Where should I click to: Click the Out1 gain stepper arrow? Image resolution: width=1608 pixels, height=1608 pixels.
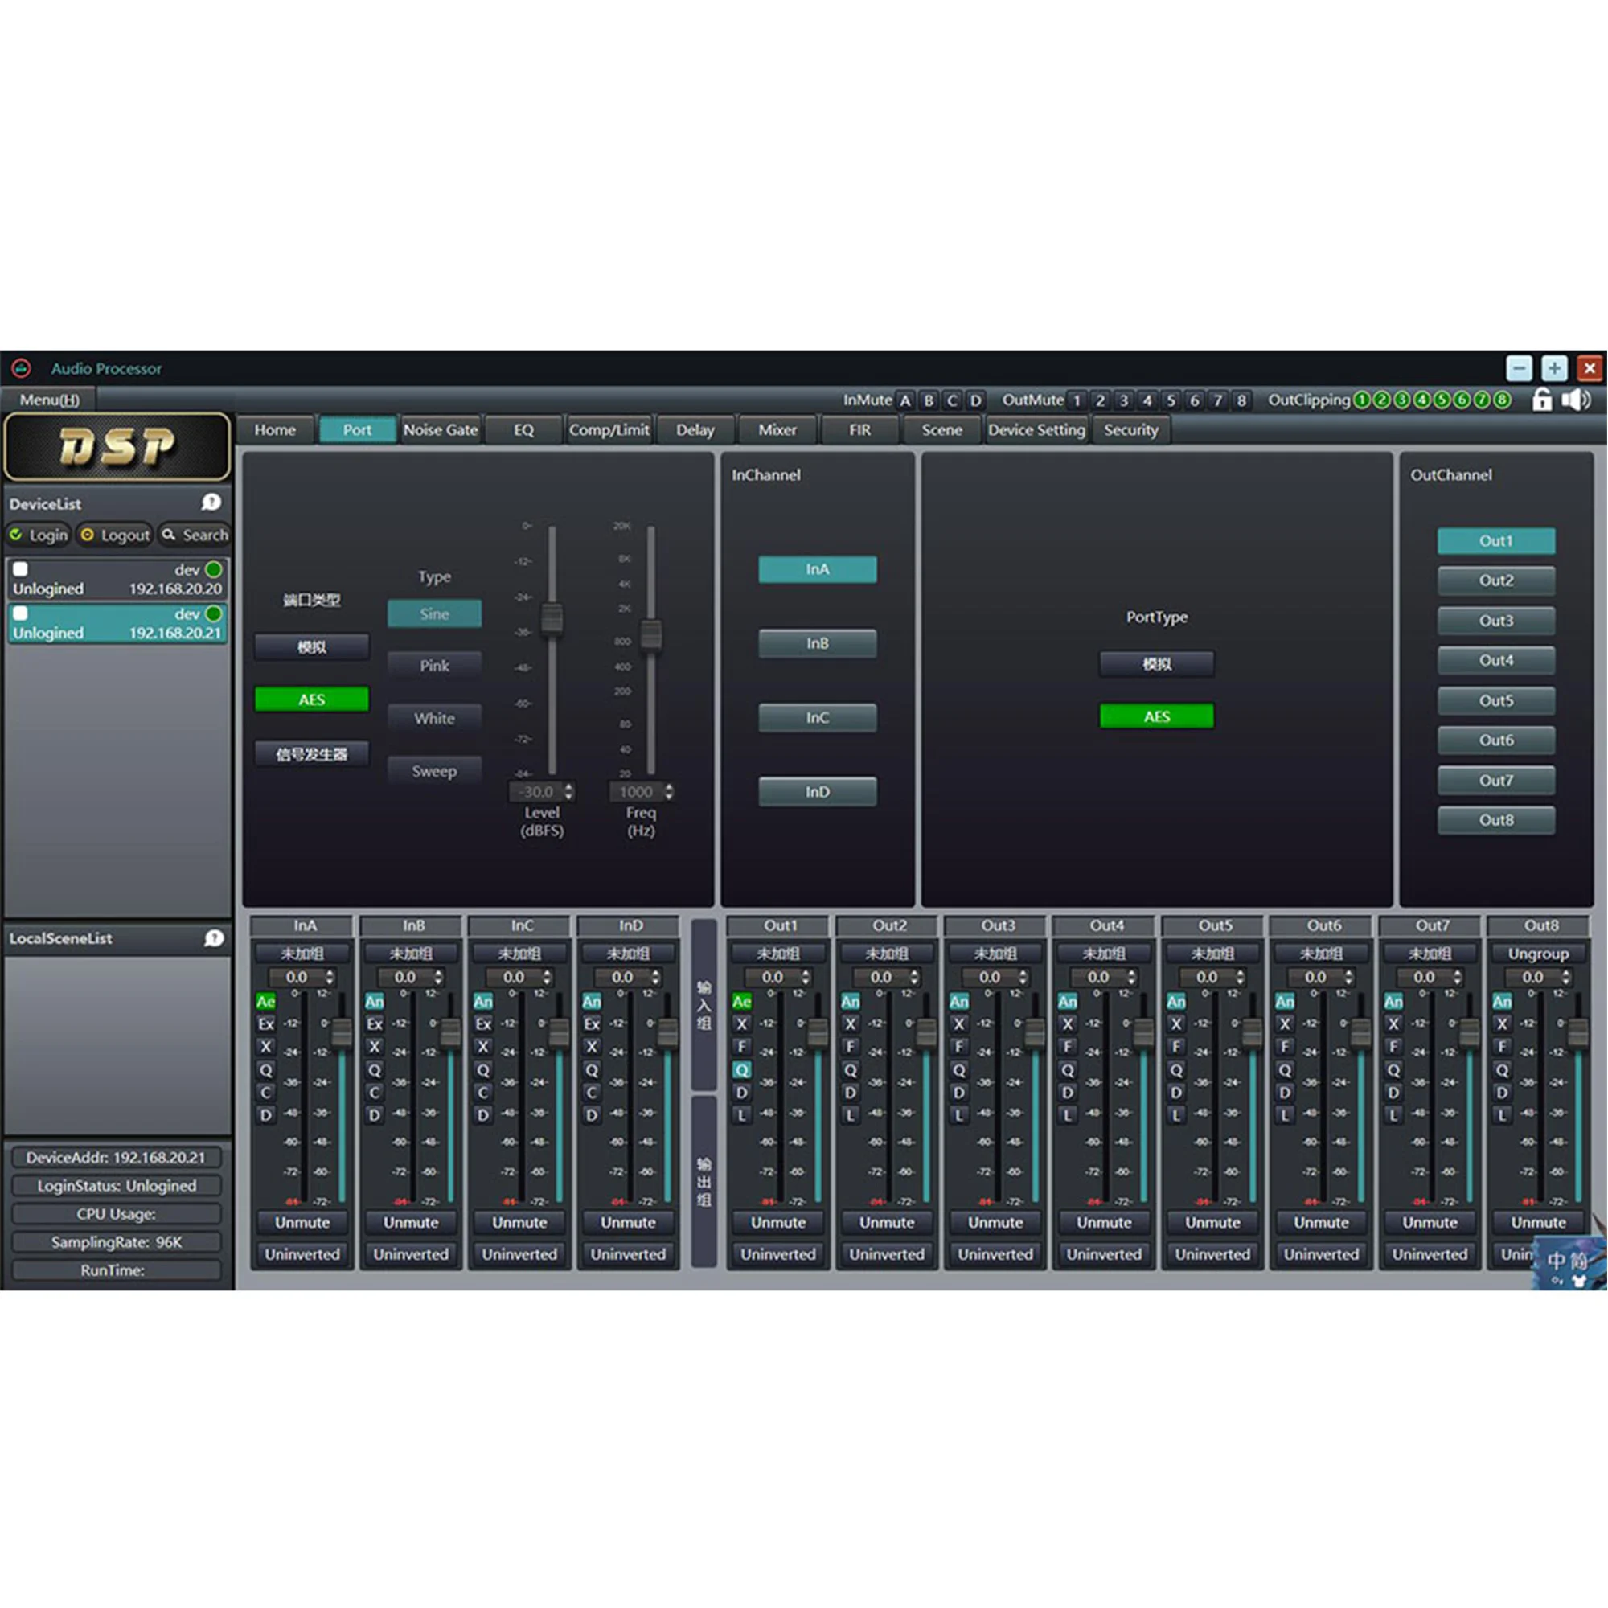pos(805,977)
